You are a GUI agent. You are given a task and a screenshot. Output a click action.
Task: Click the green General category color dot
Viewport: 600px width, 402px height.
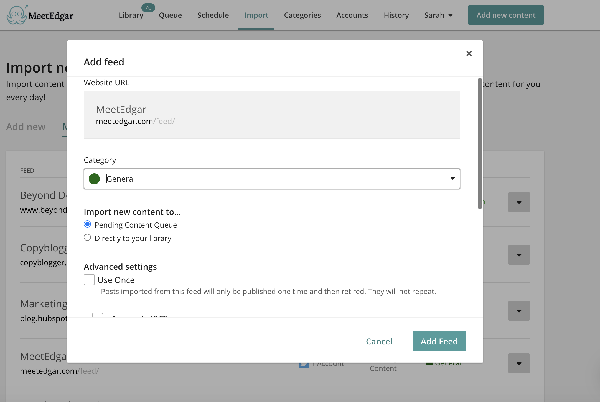[x=94, y=179]
